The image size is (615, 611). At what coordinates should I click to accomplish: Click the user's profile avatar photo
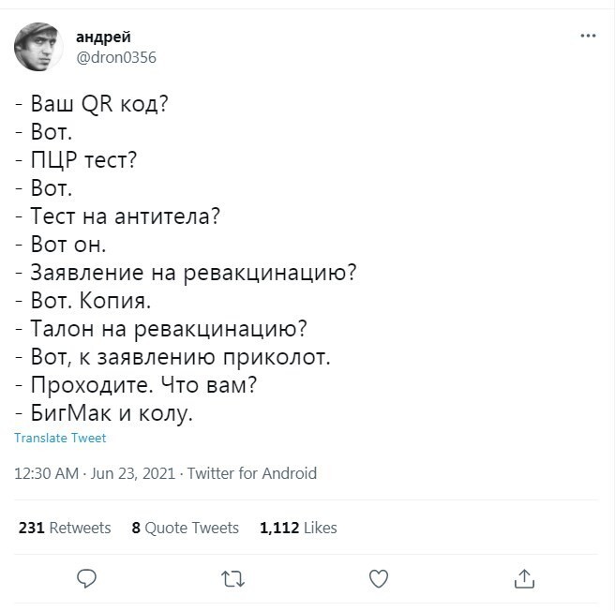click(x=38, y=47)
